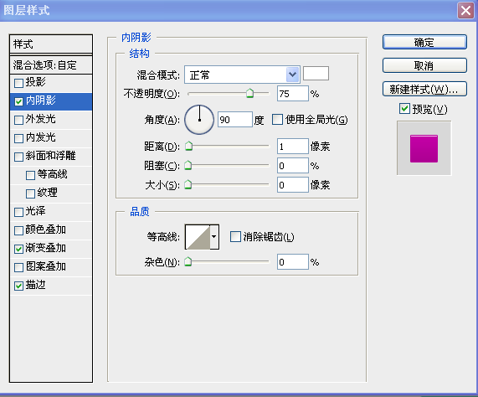
Task: Click the 距离 value input field
Action: pyautogui.click(x=293, y=147)
